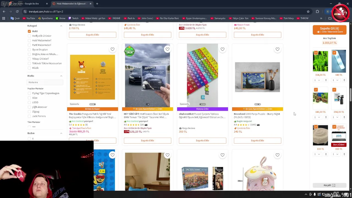Viewport: 352px width, 198px height.
Task: Remove the 960 TL ADA aquarium item
Action: tap(344, 154)
